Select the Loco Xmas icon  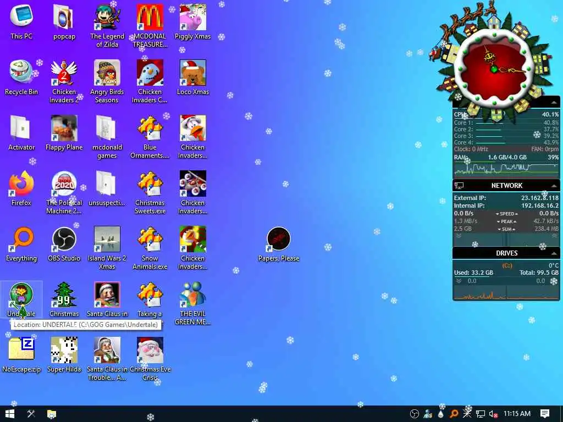(x=193, y=77)
